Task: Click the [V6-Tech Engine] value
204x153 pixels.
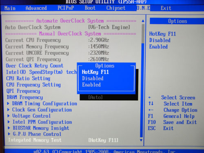Action: [x=109, y=27]
